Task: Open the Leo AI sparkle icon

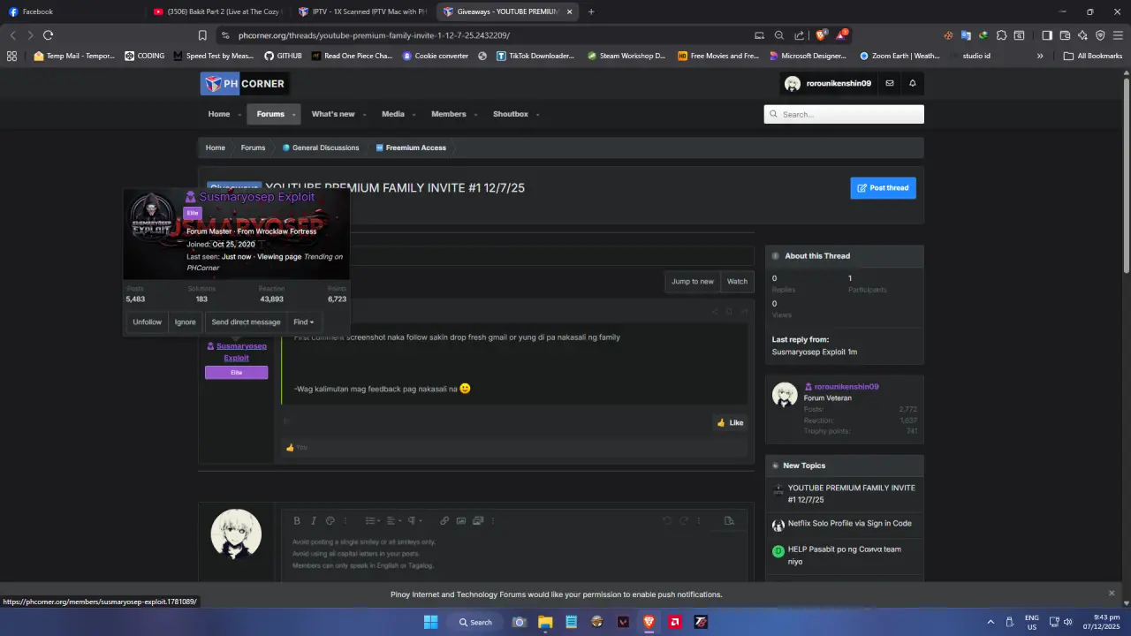Action: point(1082,35)
